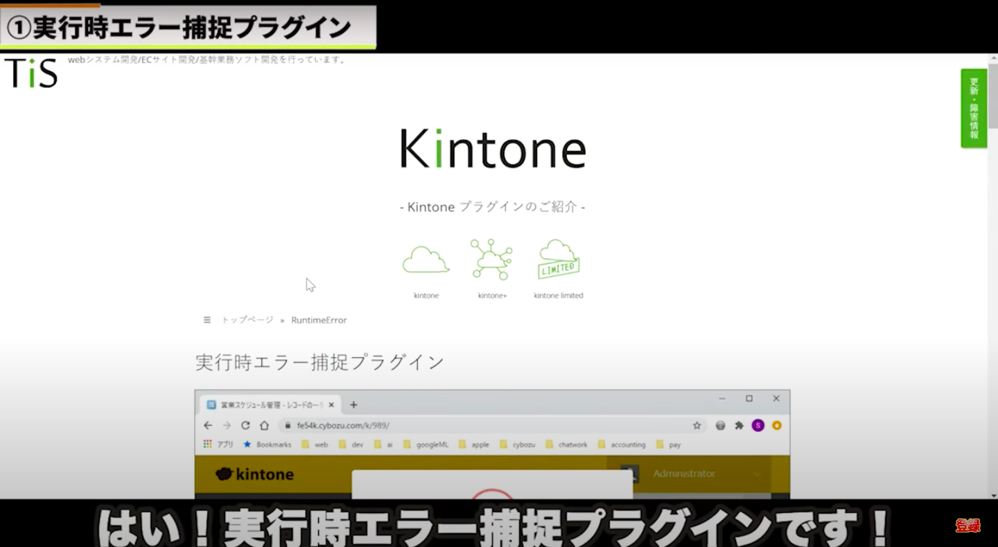Open the web bookmark folder
Screen dimensions: 998x547
coord(315,445)
